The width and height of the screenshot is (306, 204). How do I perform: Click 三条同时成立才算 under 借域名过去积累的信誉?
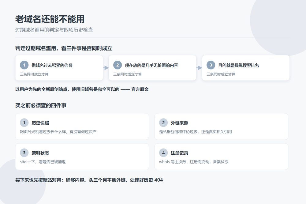(x=34, y=74)
